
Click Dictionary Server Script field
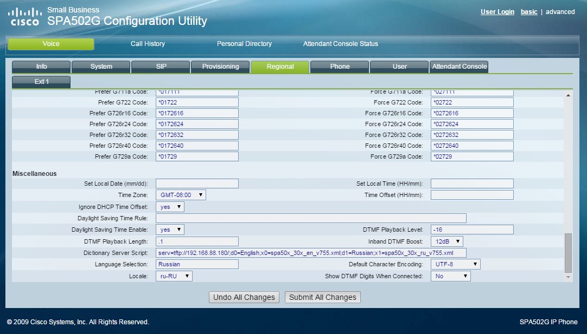click(311, 253)
